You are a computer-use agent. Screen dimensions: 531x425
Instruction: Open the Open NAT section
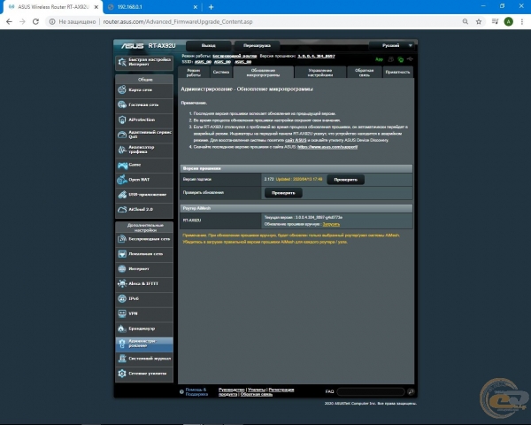144,180
